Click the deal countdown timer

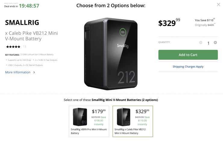pyautogui.click(x=29, y=6)
